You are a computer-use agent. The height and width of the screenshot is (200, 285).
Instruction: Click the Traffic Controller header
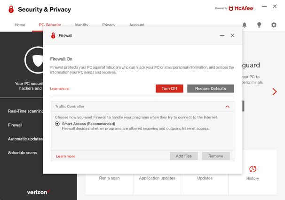click(142, 107)
